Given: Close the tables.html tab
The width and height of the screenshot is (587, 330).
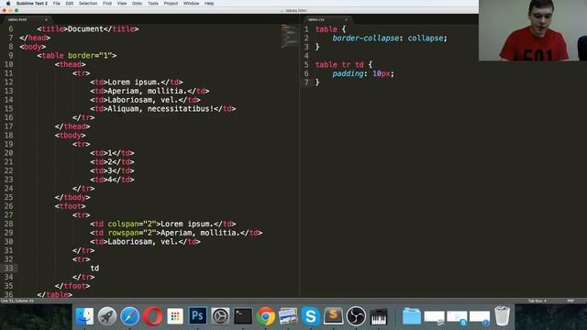Looking at the screenshot, I should [x=47, y=19].
